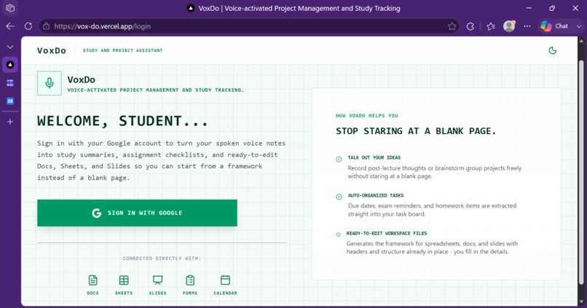Click the VoxDo header logo text

[52, 50]
